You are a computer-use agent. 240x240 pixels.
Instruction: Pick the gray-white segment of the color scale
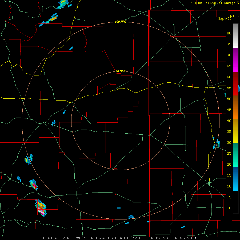click(235, 36)
